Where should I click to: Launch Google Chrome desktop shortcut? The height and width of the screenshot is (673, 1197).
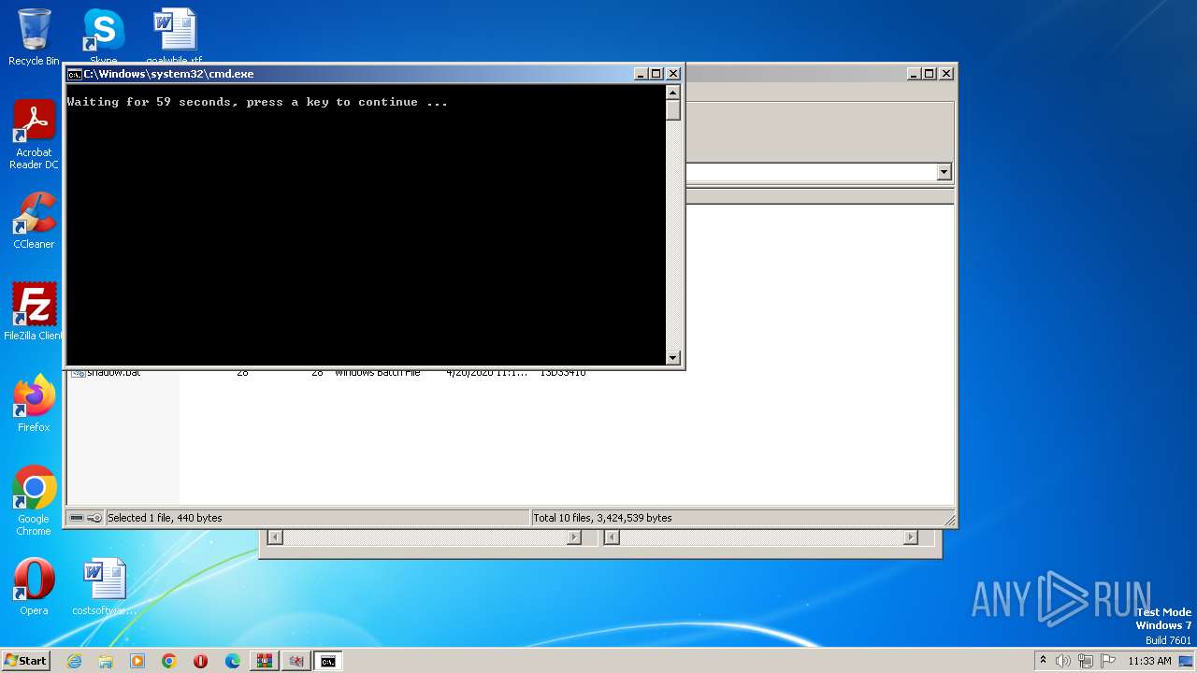(34, 501)
